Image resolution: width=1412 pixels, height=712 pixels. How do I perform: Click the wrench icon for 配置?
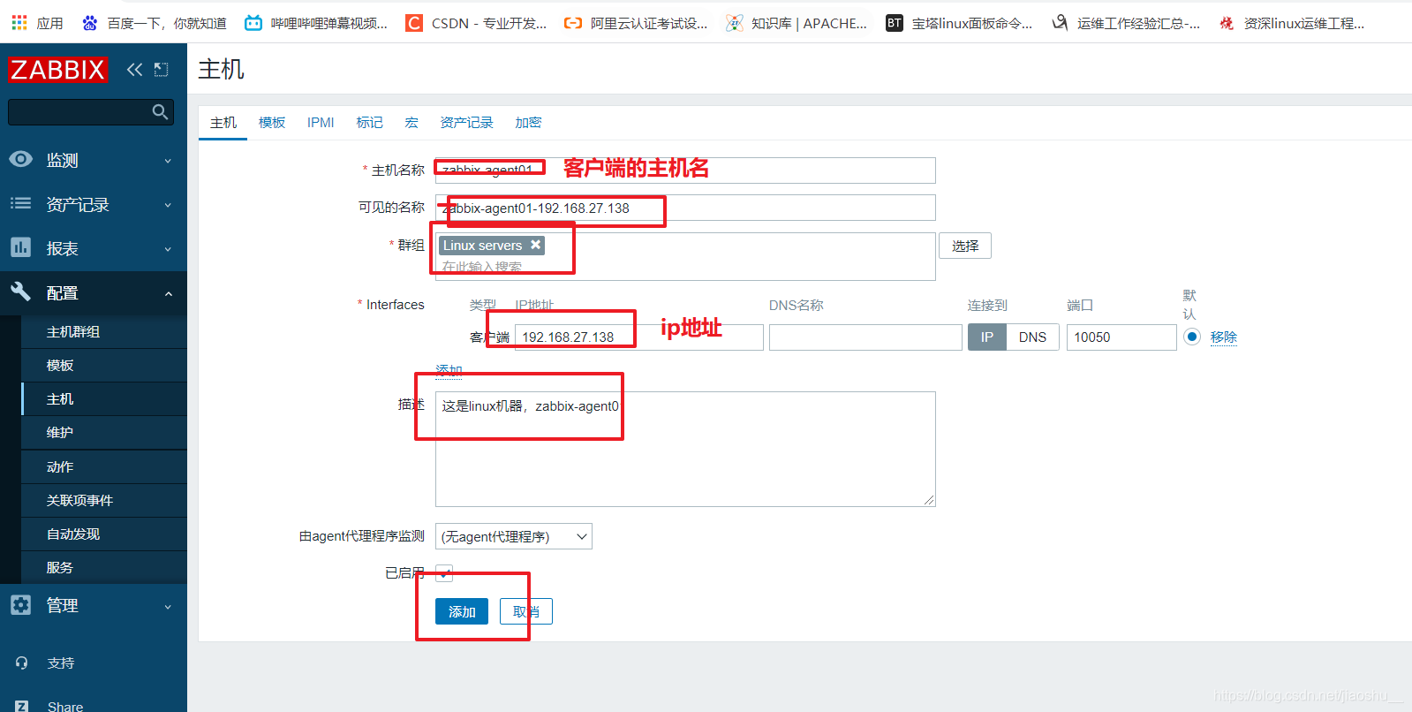pos(20,292)
